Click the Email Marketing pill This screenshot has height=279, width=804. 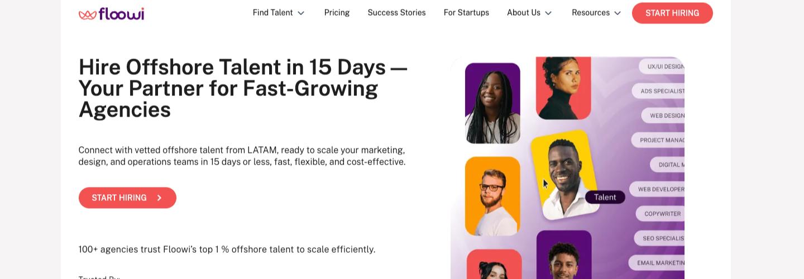tap(659, 263)
